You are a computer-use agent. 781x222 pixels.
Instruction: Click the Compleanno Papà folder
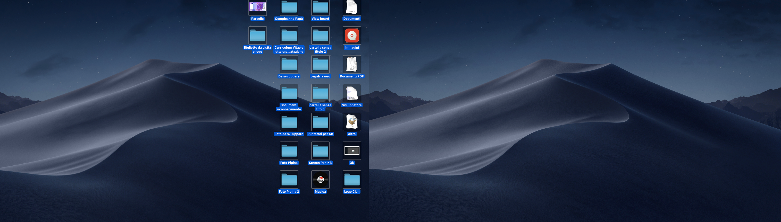(x=289, y=7)
